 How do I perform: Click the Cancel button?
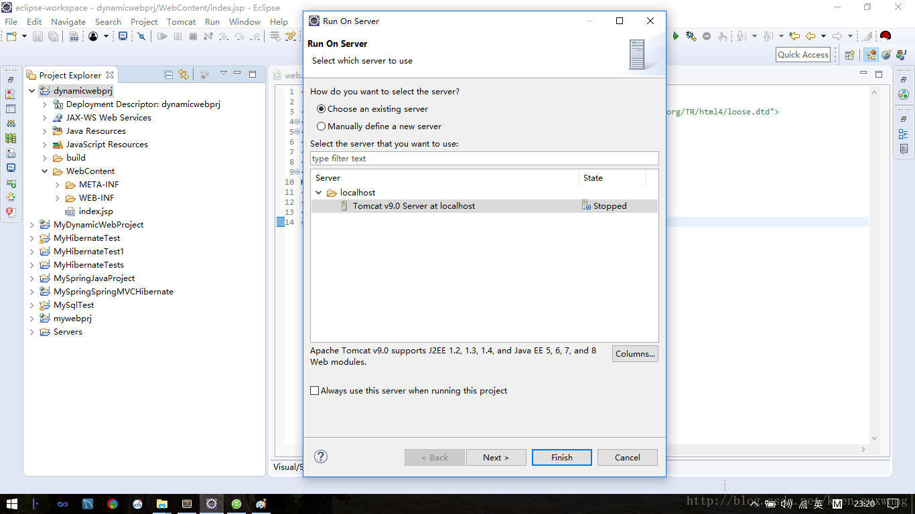tap(628, 458)
